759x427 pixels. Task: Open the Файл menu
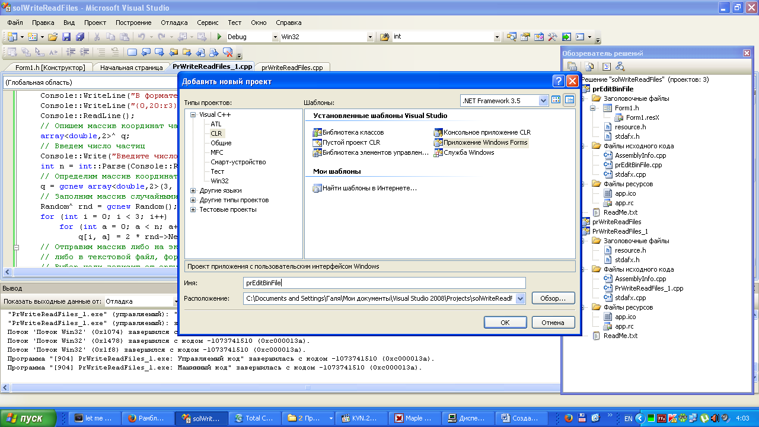15,23
